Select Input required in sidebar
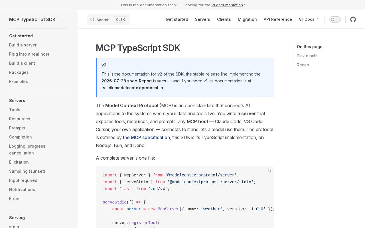 click(23, 180)
